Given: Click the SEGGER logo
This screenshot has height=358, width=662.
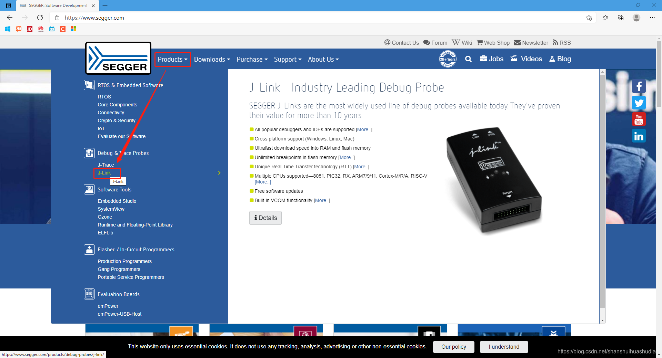Looking at the screenshot, I should [118, 58].
